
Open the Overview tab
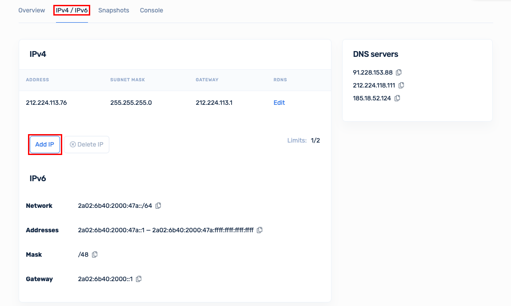pos(32,10)
